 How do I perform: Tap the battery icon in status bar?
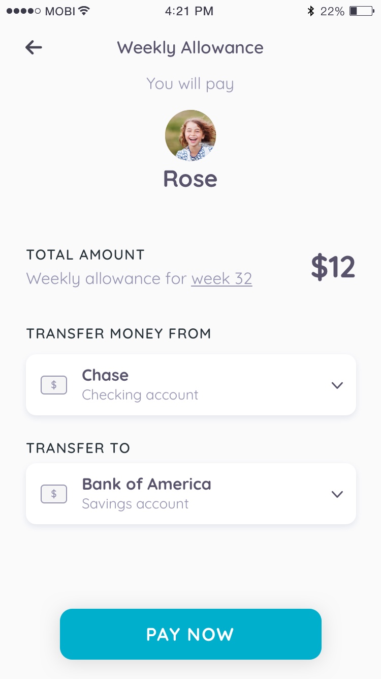coord(361,11)
